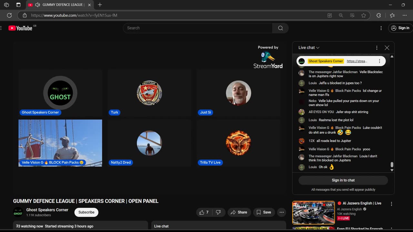
Task: Click the Trilla TV Live participant avatar
Action: click(238, 143)
